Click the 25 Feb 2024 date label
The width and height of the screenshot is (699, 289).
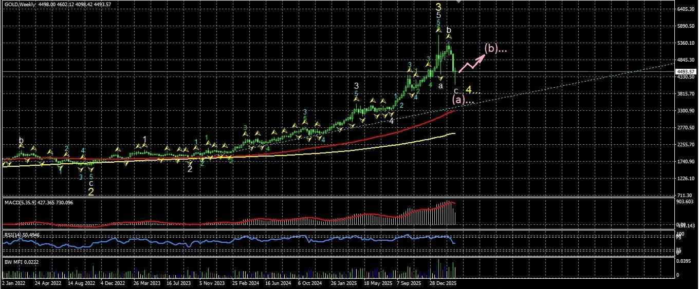click(245, 283)
